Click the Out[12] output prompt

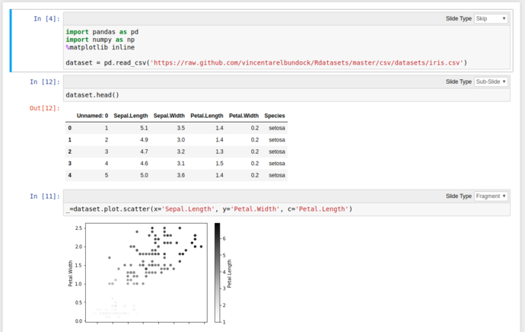(45, 108)
